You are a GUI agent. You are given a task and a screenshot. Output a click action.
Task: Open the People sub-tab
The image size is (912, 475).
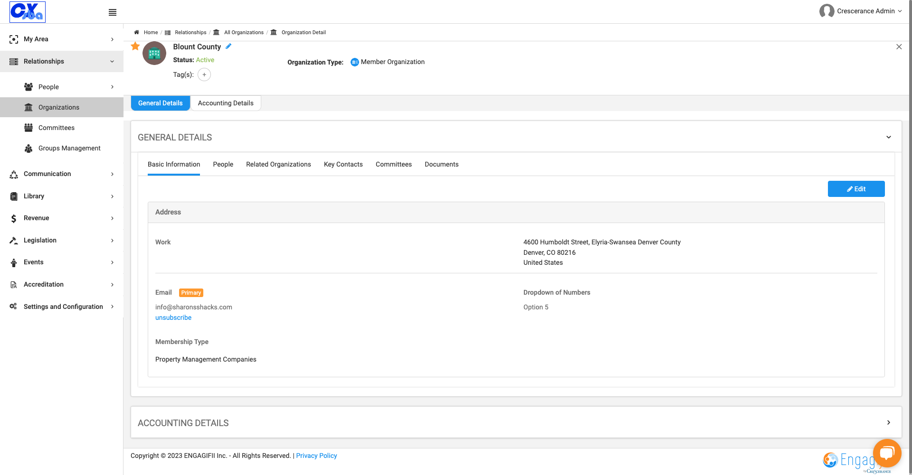pos(223,164)
